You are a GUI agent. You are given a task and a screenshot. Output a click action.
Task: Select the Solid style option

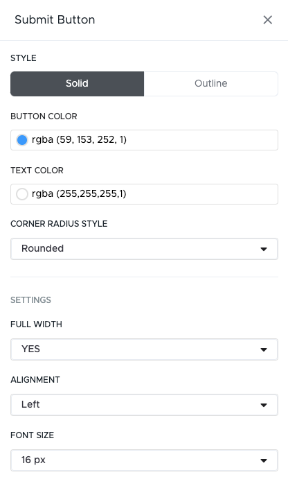(78, 84)
